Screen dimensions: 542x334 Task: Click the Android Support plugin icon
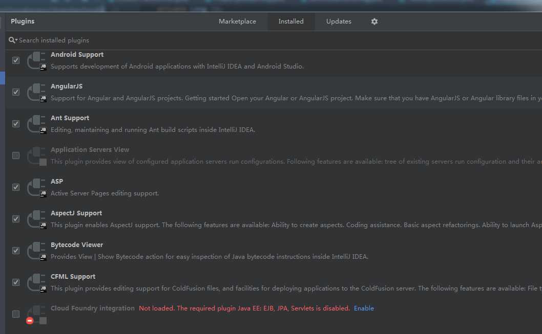tap(37, 61)
